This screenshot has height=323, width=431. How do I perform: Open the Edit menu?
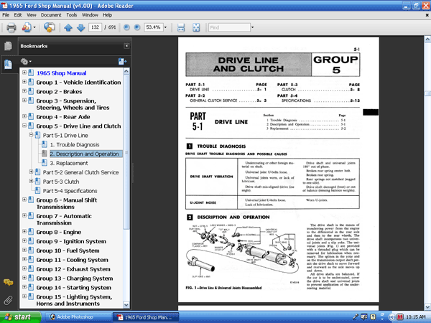click(18, 15)
